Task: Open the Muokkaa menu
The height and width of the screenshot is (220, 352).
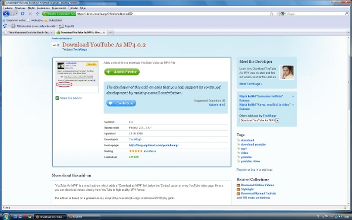Action: coord(20,8)
